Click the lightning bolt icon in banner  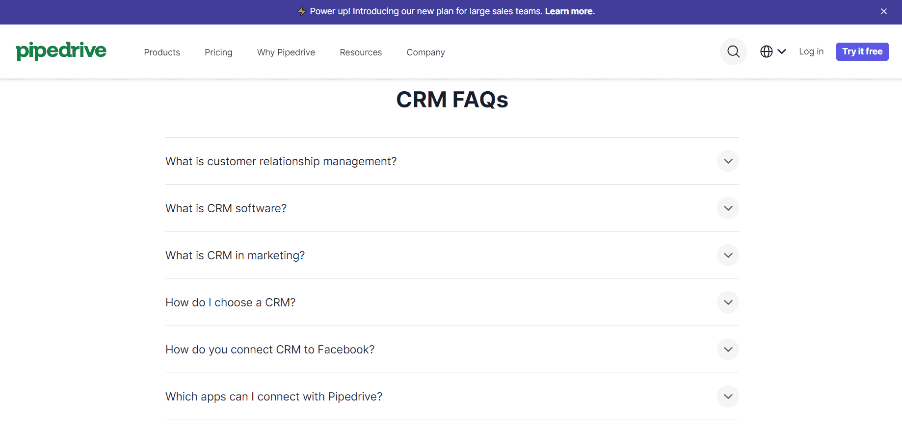302,11
